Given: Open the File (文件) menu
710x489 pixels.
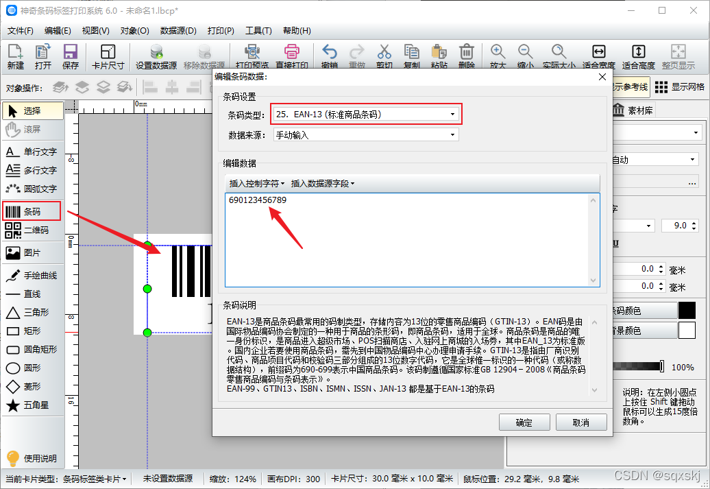Looking at the screenshot, I should 21,31.
